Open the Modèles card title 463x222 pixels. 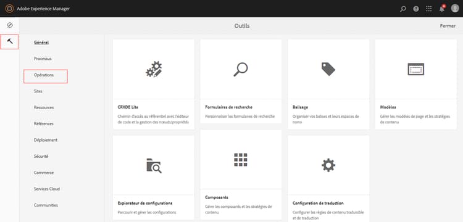point(388,107)
